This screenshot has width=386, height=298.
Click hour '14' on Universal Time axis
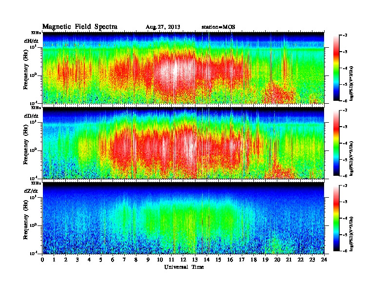pos(207,260)
